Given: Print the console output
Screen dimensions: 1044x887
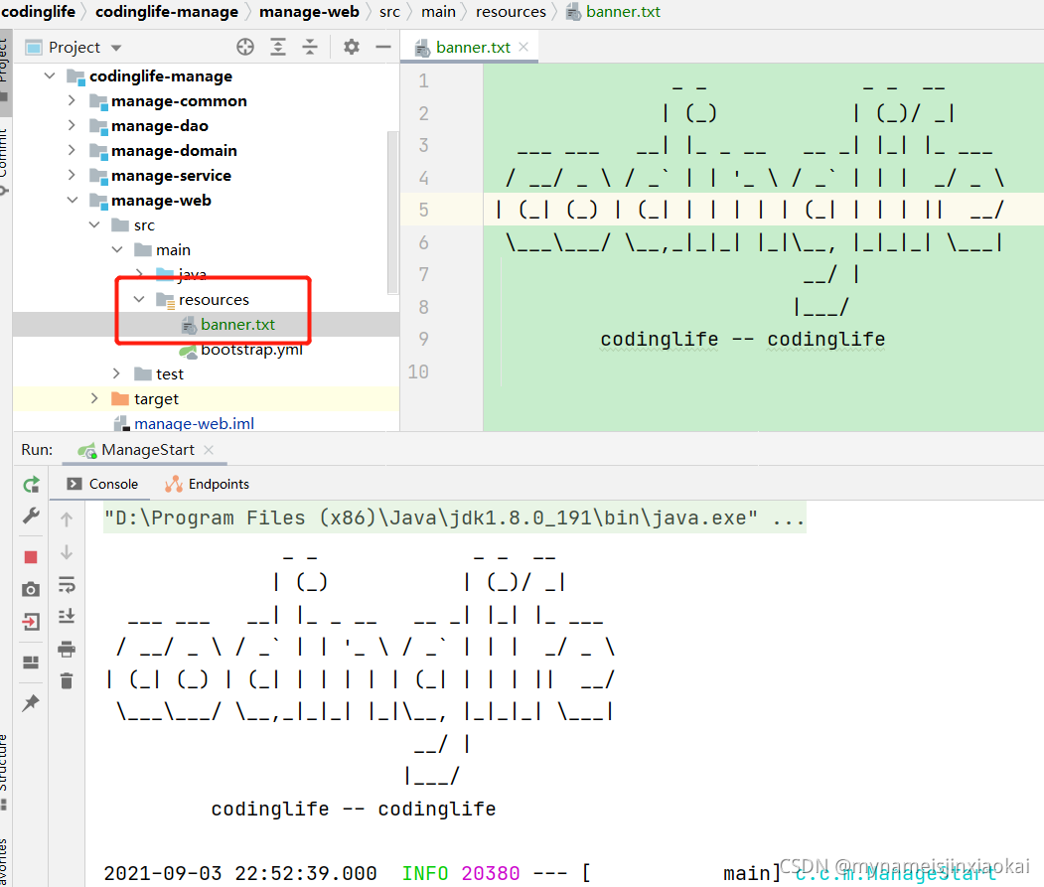Looking at the screenshot, I should [67, 649].
